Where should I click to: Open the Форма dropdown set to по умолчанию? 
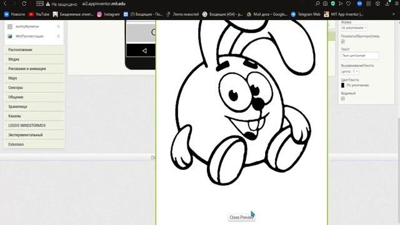click(x=354, y=27)
